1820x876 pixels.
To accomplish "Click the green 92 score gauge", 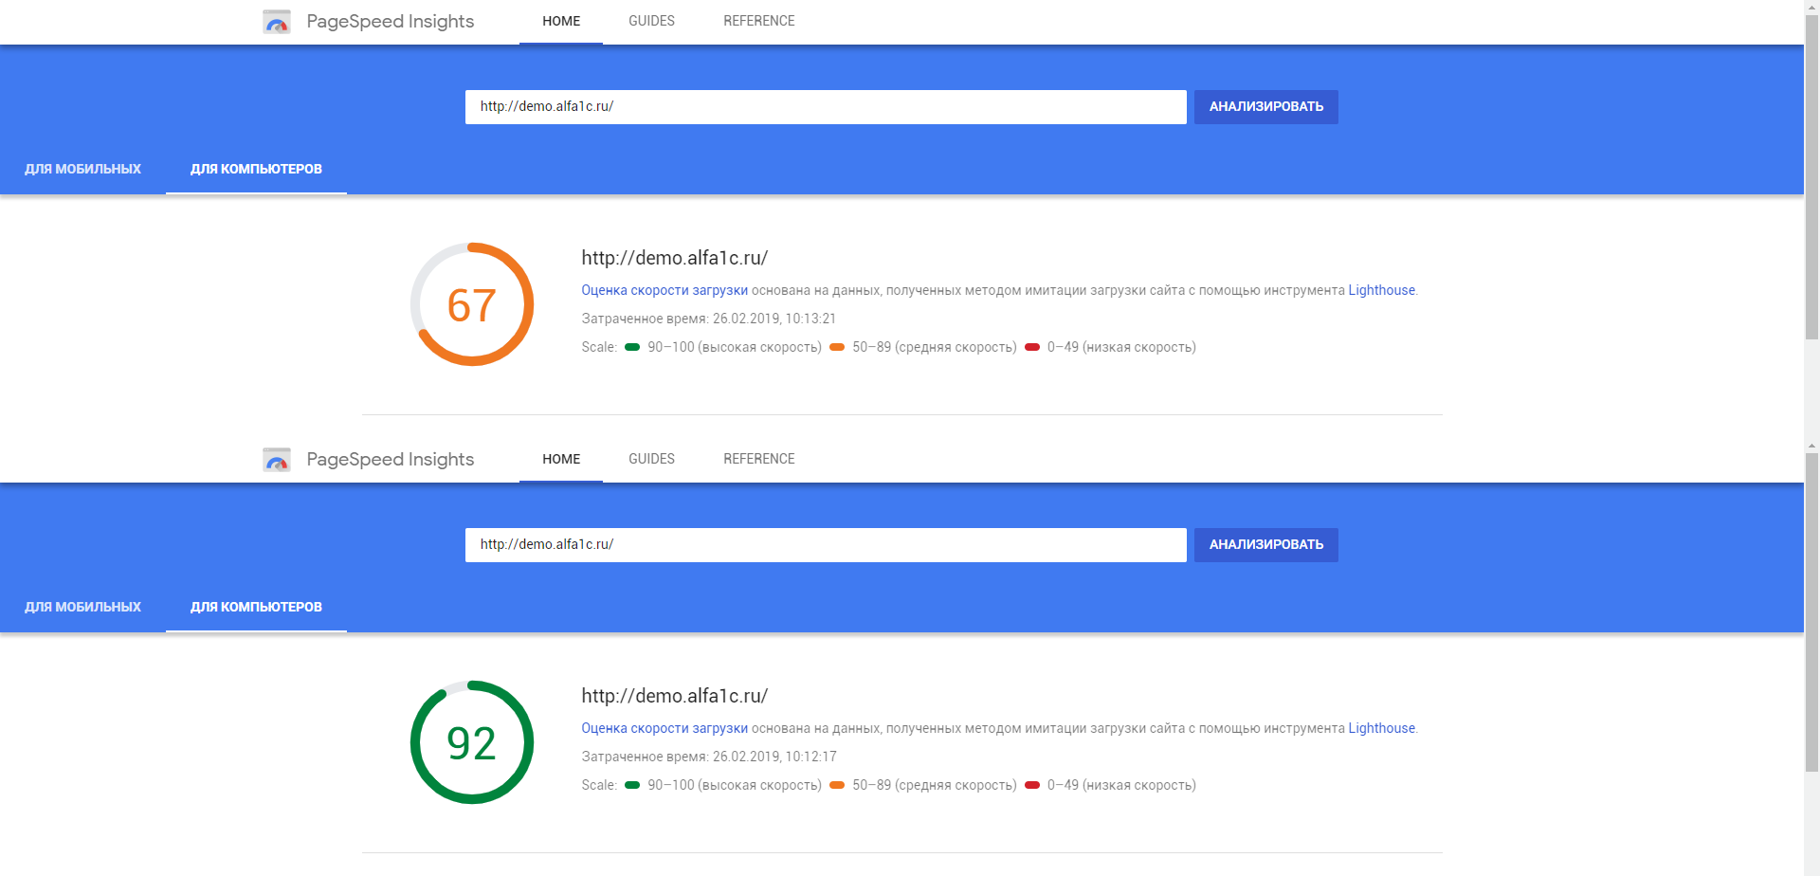I will [x=472, y=742].
